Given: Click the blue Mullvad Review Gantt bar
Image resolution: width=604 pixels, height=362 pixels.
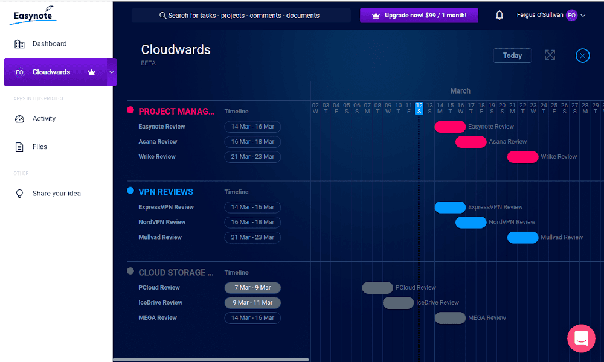Looking at the screenshot, I should click(522, 237).
